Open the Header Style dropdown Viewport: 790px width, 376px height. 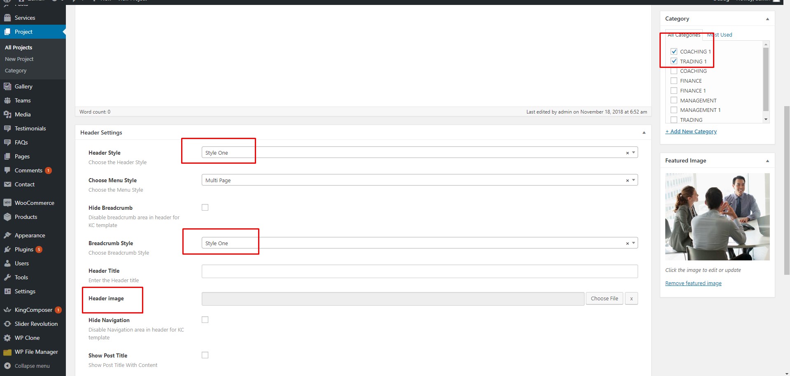coord(419,153)
